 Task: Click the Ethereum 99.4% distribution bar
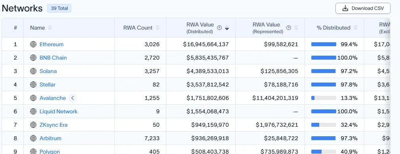[x=324, y=44]
